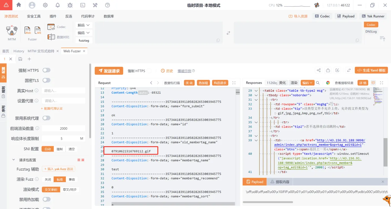
Task: Launch the MITM tool
Action: click(12, 33)
